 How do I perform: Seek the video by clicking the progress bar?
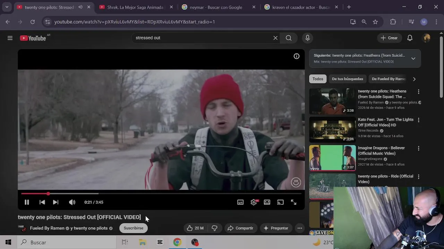pos(161,194)
